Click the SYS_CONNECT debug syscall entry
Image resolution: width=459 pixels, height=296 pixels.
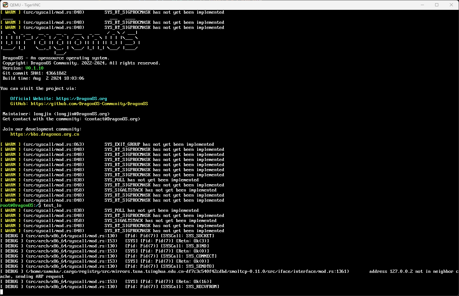pyautogui.click(x=201, y=256)
